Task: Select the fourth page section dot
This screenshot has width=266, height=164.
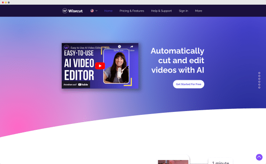Action: 259,82
